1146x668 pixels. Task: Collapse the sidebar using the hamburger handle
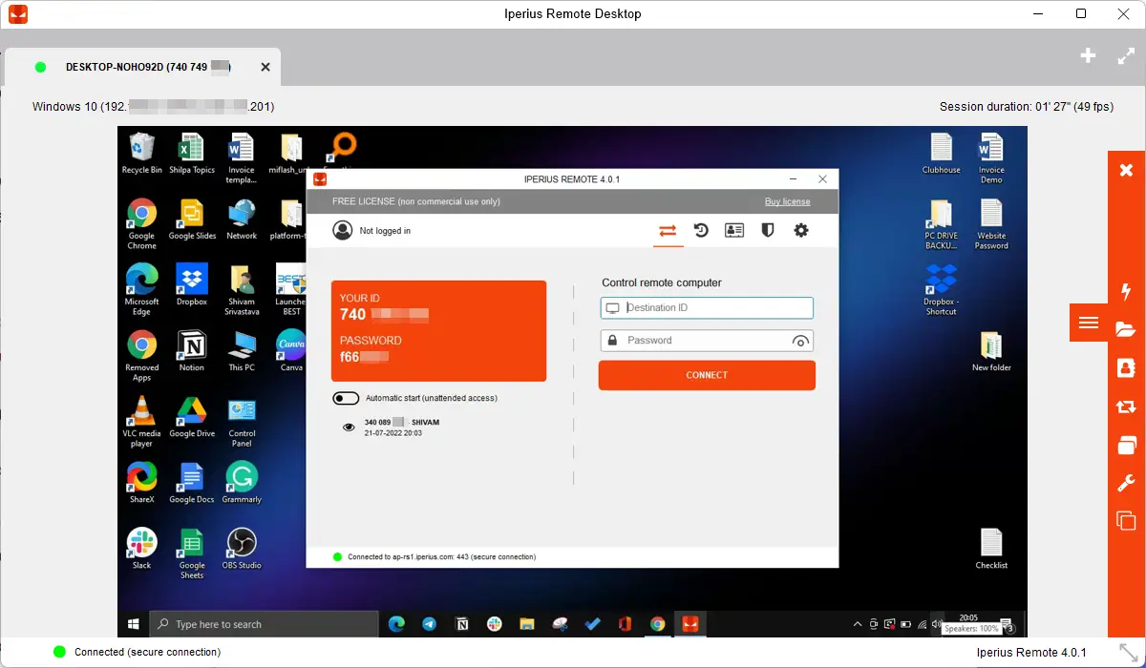click(x=1088, y=322)
